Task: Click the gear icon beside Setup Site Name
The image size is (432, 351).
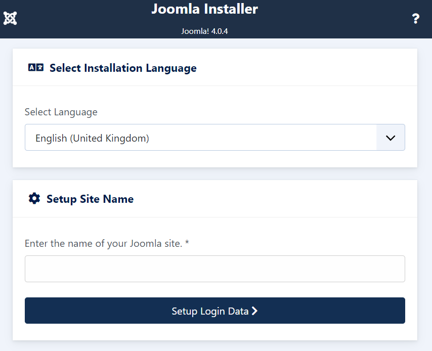Action: (x=34, y=198)
